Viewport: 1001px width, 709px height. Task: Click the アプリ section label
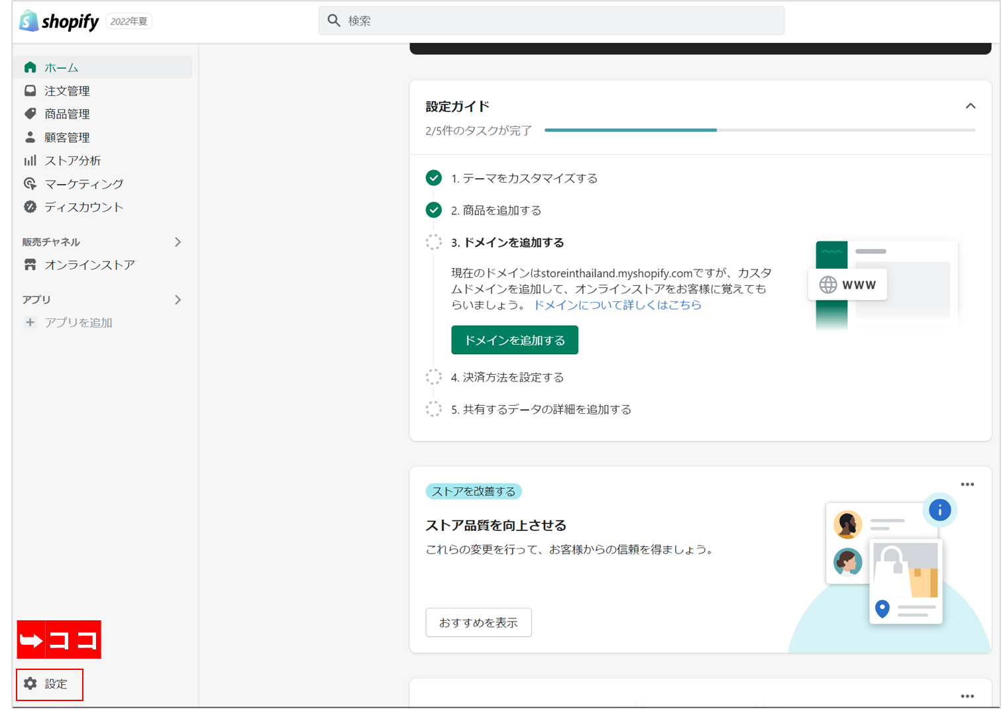(x=36, y=300)
